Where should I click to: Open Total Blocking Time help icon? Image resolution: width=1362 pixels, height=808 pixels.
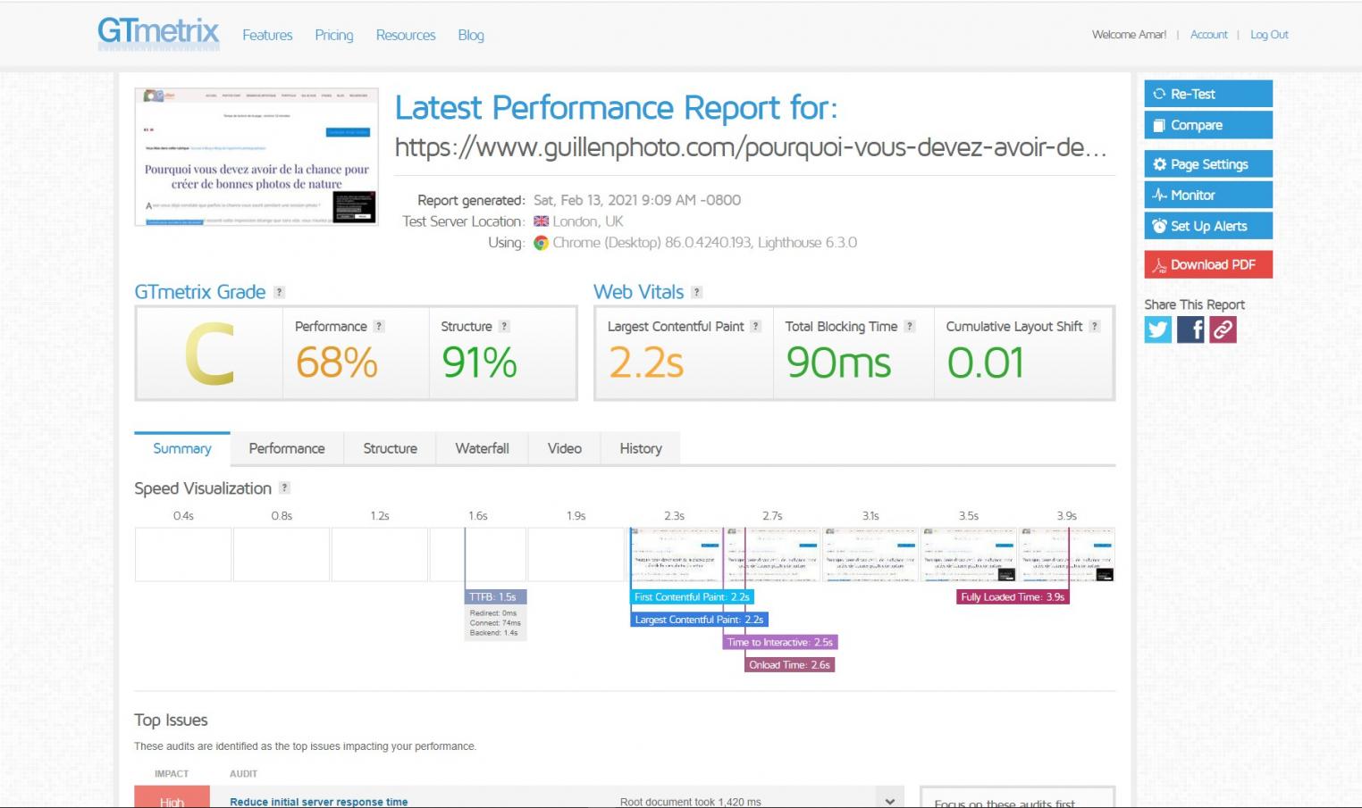tap(910, 327)
